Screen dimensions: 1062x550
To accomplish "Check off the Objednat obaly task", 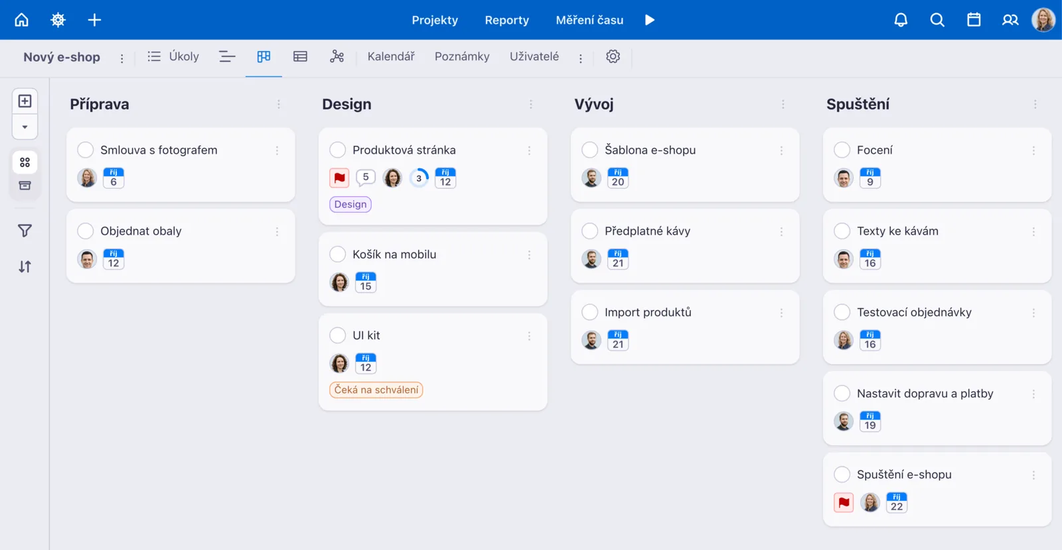I will [x=86, y=231].
